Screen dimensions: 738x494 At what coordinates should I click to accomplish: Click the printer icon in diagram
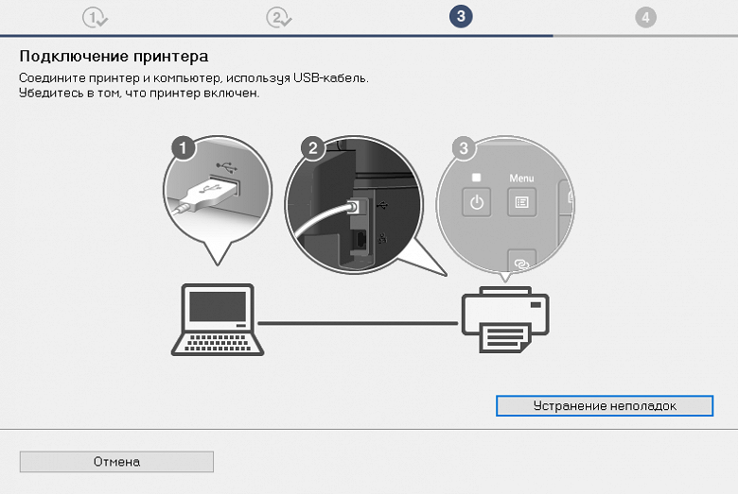click(505, 319)
